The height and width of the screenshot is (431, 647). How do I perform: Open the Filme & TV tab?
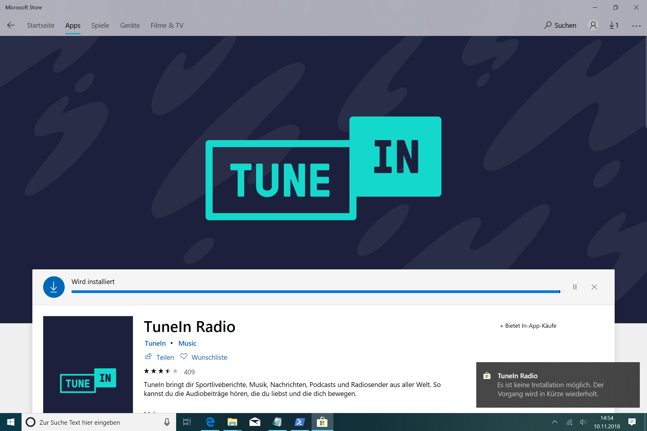pyautogui.click(x=167, y=25)
